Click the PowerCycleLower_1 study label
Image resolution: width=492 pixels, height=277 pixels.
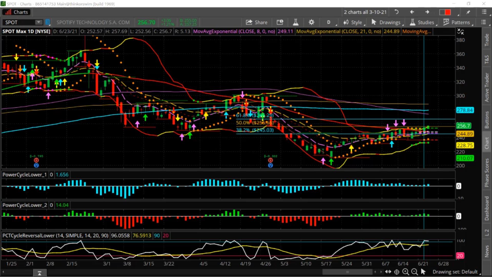(x=25, y=175)
